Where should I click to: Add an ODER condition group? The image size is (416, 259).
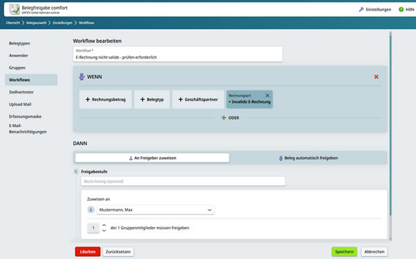230,117
